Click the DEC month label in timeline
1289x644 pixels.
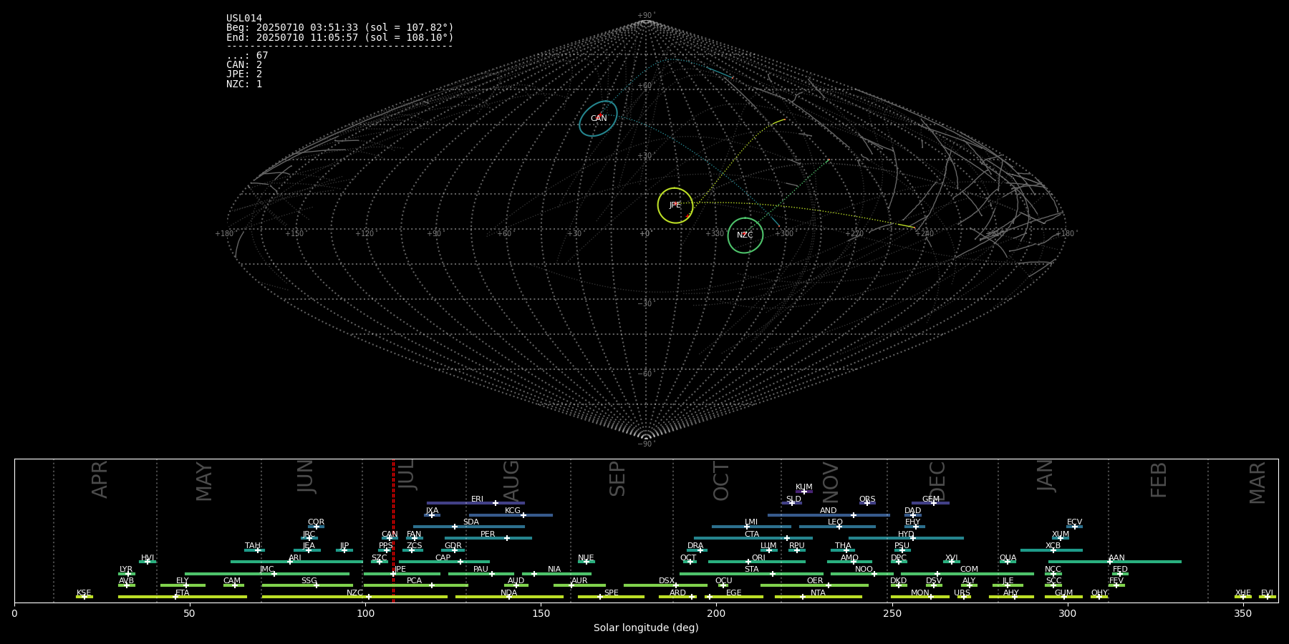pyautogui.click(x=937, y=482)
